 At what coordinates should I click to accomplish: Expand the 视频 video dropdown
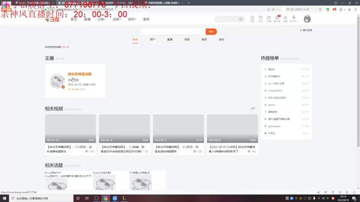117,19
